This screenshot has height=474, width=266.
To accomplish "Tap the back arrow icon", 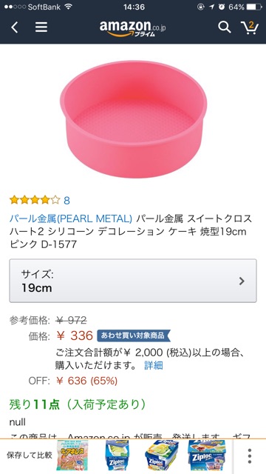I will (x=15, y=27).
